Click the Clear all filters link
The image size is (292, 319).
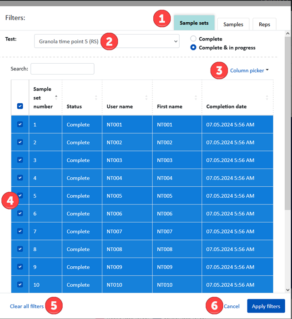[x=27, y=306]
